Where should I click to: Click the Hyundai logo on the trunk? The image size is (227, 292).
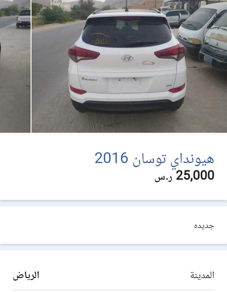pyautogui.click(x=127, y=58)
